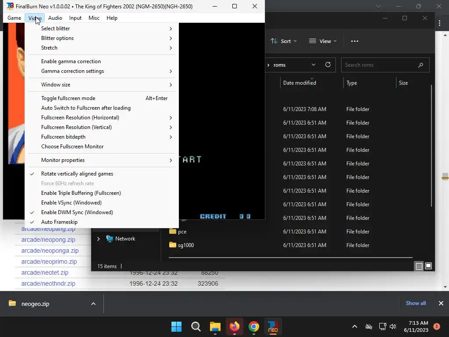Show hidden tray icons chevron
449x337 pixels.
354,326
